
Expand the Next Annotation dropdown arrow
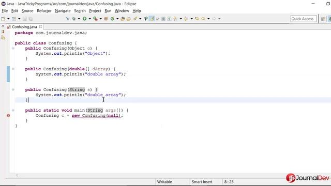pyautogui.click(x=180, y=19)
